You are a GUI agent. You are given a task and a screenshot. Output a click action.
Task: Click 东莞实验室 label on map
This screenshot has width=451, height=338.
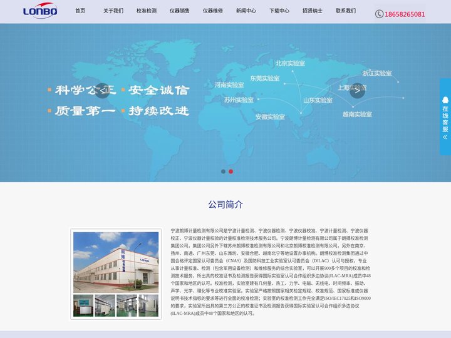pyautogui.click(x=265, y=78)
